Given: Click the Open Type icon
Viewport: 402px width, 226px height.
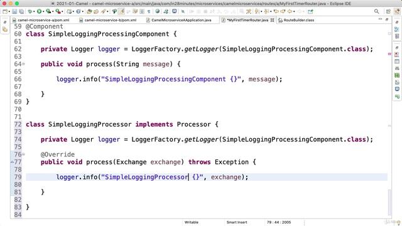Looking at the screenshot, I should (x=89, y=11).
